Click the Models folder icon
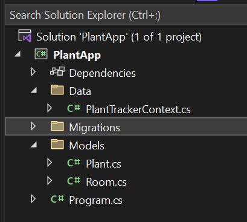This screenshot has height=222, width=247. [57, 145]
